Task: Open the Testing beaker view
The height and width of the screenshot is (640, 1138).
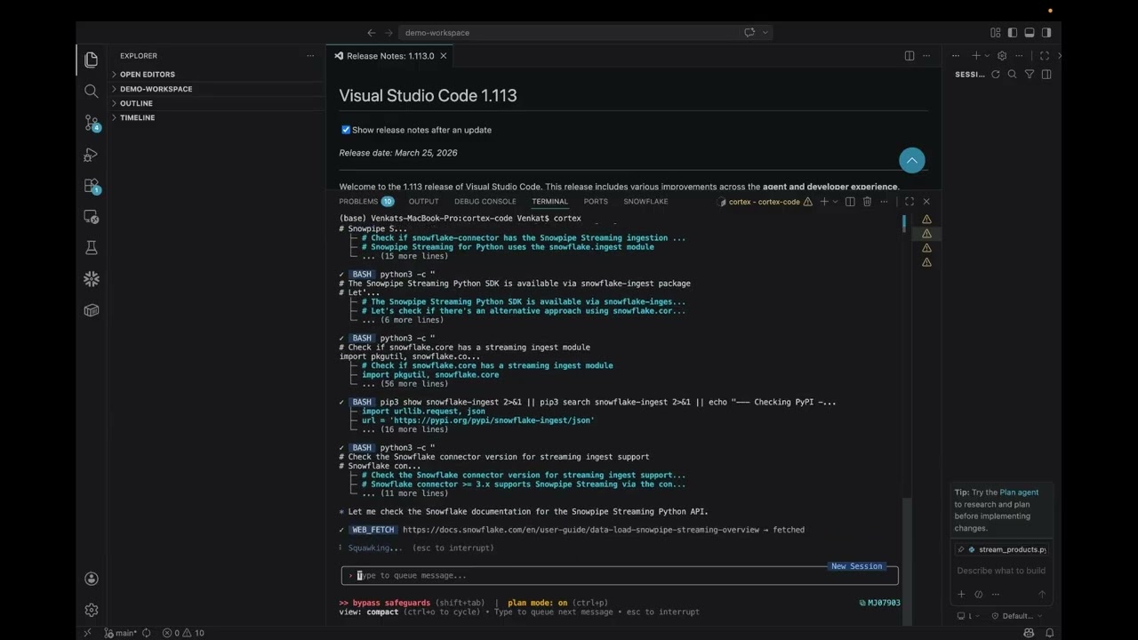Action: tap(91, 248)
